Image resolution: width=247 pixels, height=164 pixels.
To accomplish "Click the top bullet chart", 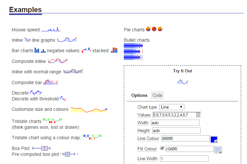I will (134, 46).
